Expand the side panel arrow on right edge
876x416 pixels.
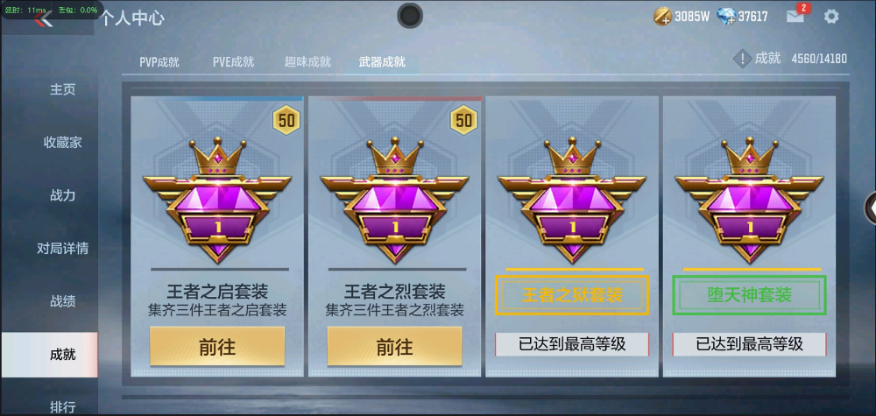pos(871,208)
